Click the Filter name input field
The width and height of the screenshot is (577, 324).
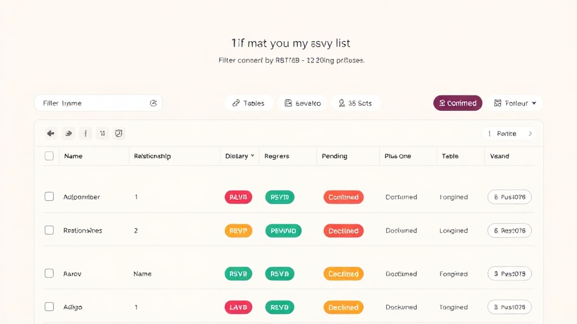click(98, 103)
